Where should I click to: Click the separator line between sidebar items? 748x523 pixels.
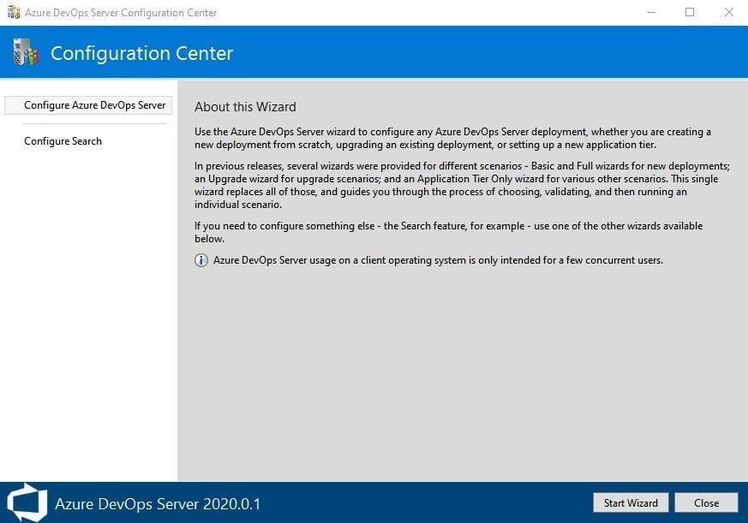click(x=94, y=123)
